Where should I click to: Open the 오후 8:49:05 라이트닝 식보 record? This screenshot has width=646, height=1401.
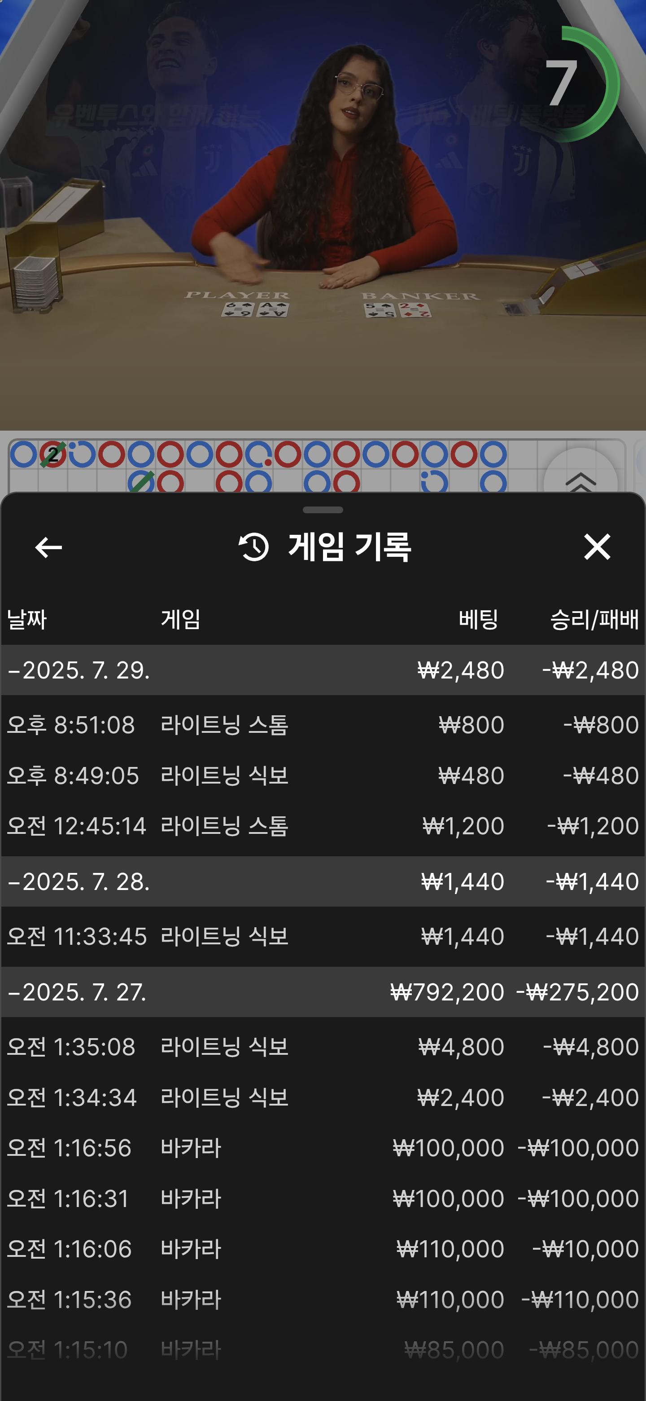[x=323, y=775]
